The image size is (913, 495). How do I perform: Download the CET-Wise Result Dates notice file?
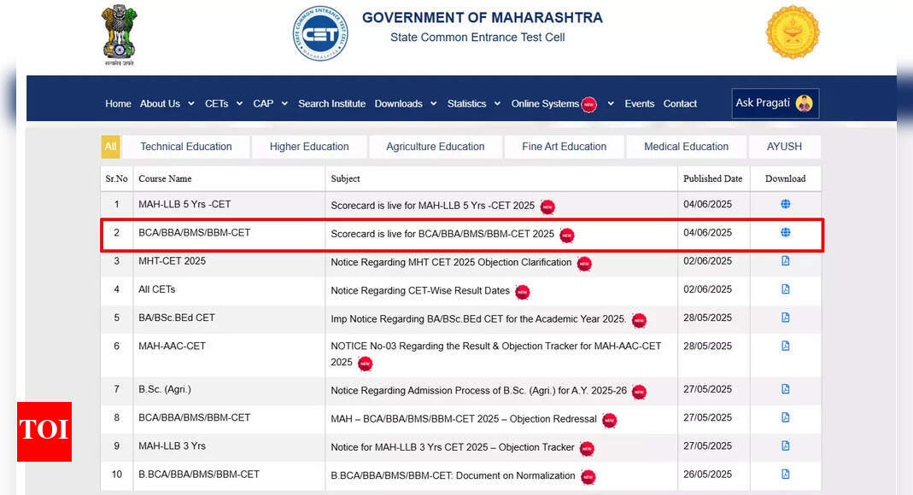(785, 289)
